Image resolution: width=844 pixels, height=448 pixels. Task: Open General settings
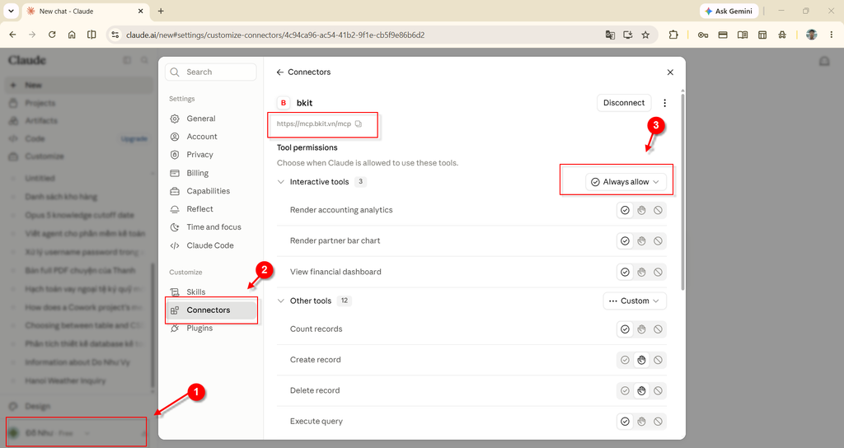[210, 119]
